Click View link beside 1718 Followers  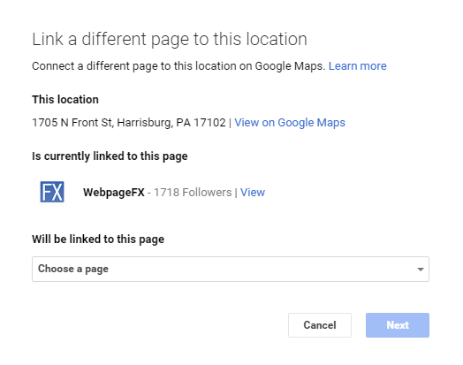[253, 193]
